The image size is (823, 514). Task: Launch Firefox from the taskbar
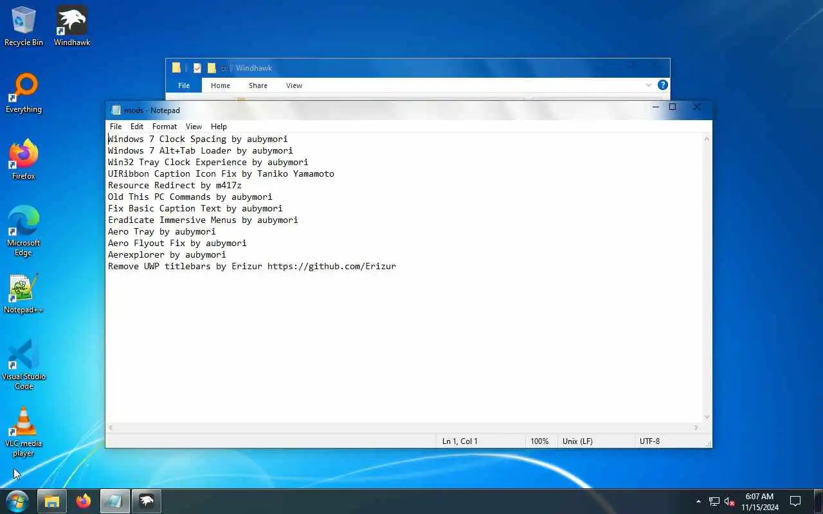(84, 501)
